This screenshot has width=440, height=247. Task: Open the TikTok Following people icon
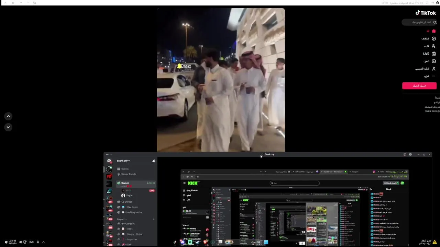[434, 46]
